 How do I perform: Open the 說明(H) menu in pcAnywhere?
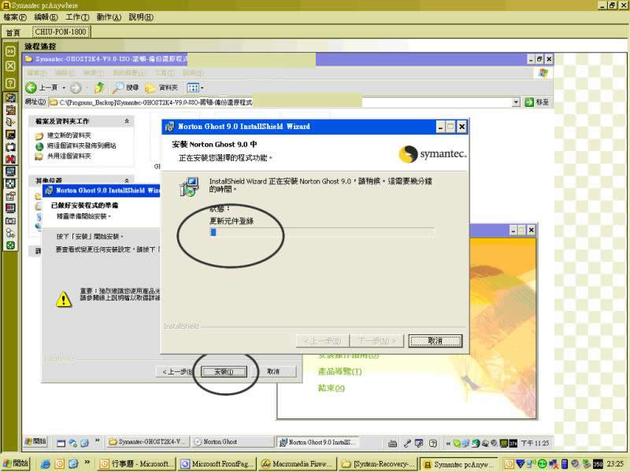pyautogui.click(x=141, y=17)
